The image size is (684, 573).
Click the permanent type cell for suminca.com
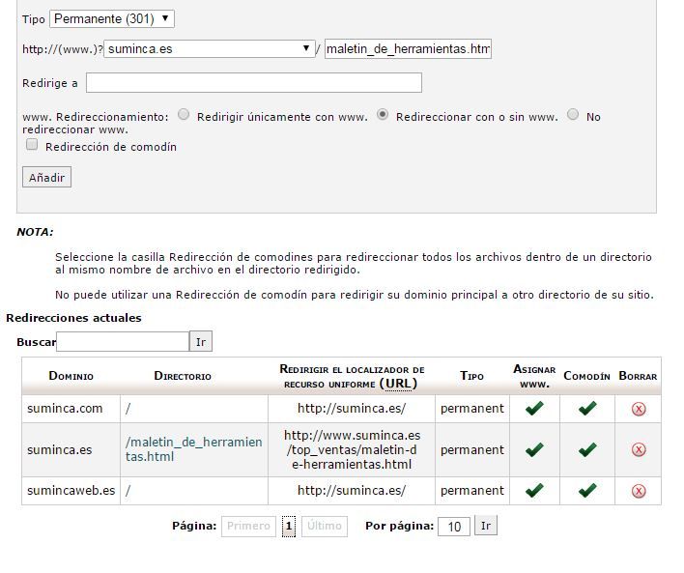click(472, 409)
